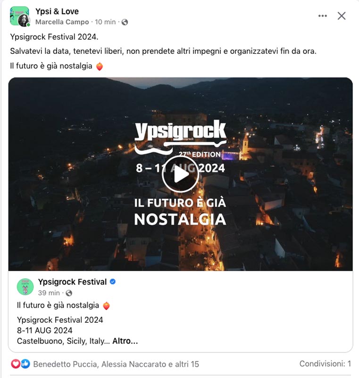Open the Ypsi & Love group page
Screen dimensions: 359x378
click(x=57, y=11)
